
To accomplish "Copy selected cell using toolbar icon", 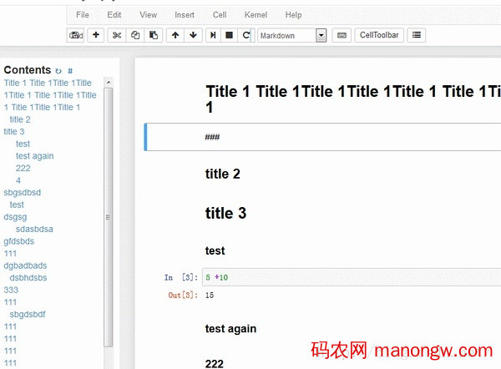I will click(135, 35).
